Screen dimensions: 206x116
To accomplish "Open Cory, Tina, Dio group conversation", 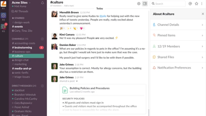I will tap(22, 31).
